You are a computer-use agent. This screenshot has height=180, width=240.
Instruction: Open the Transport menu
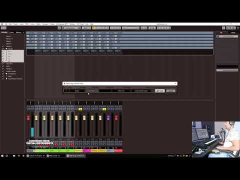click(x=45, y=24)
